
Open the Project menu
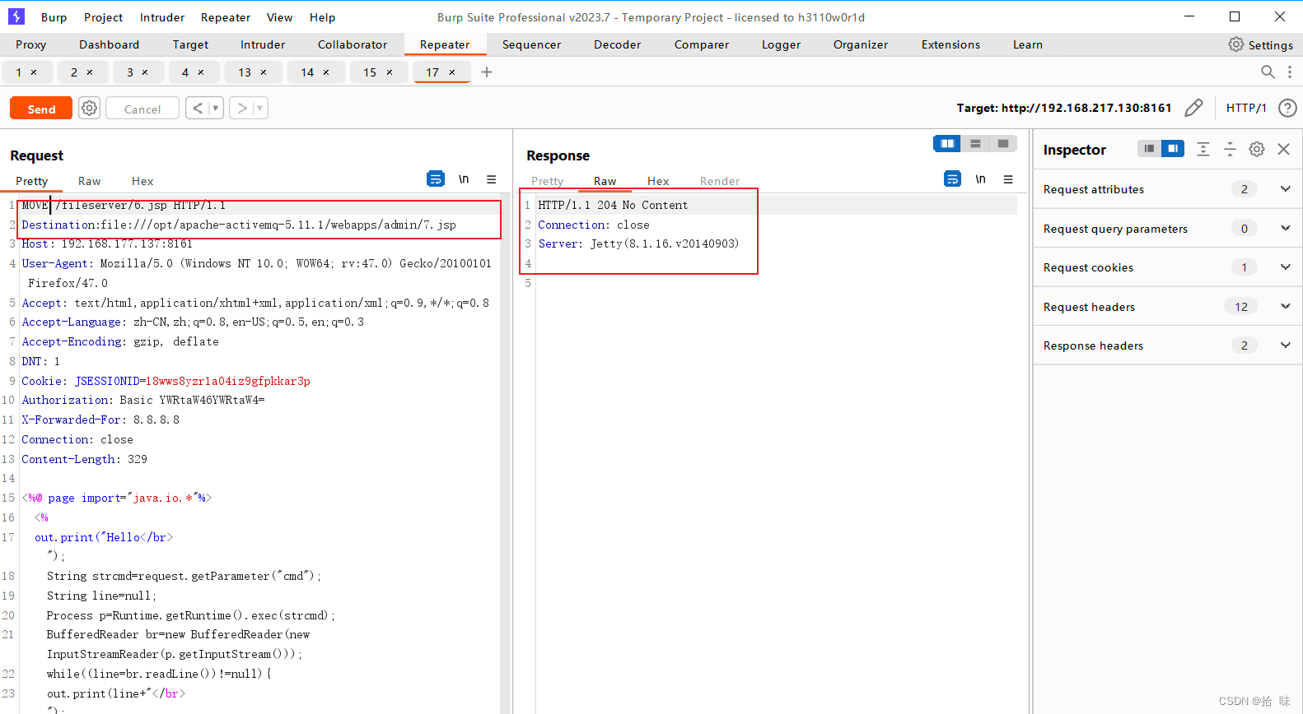pyautogui.click(x=103, y=17)
